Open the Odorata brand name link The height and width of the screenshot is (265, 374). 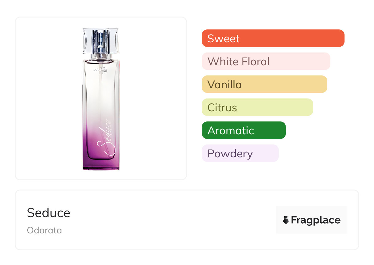click(x=45, y=230)
